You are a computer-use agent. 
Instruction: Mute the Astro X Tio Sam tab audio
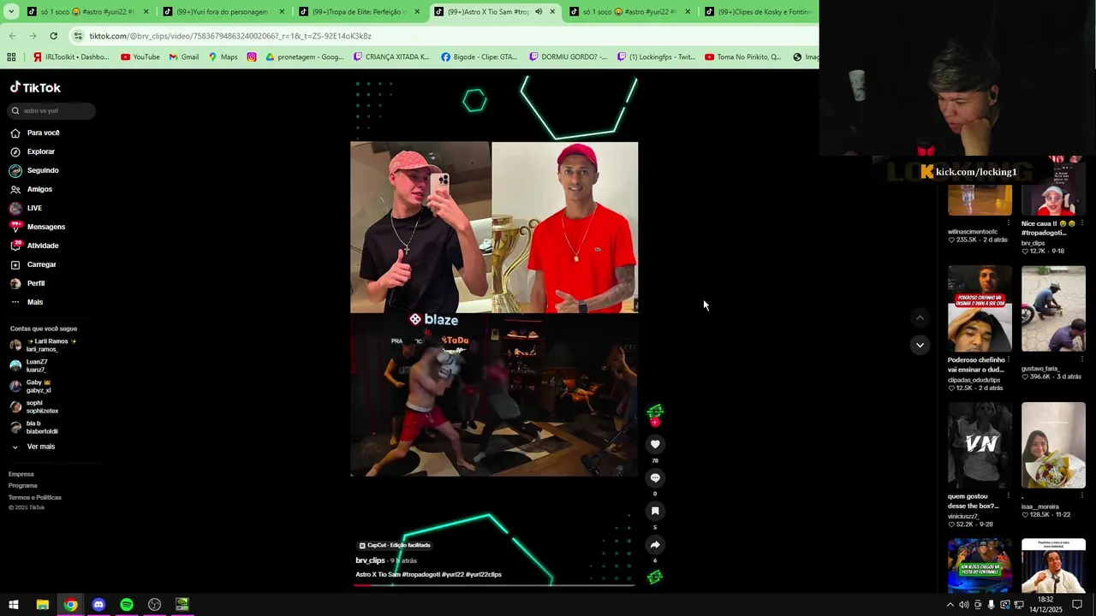click(x=539, y=12)
